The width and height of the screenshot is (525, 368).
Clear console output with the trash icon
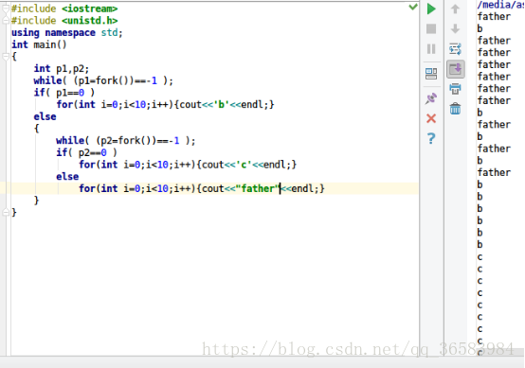click(x=455, y=109)
